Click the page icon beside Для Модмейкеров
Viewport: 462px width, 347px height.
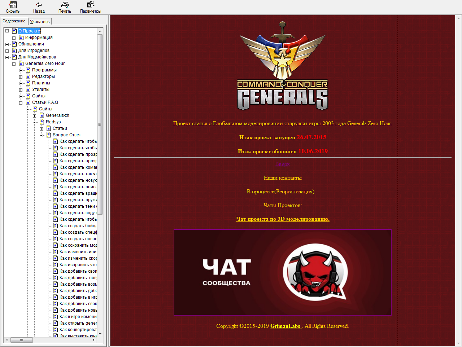14,57
